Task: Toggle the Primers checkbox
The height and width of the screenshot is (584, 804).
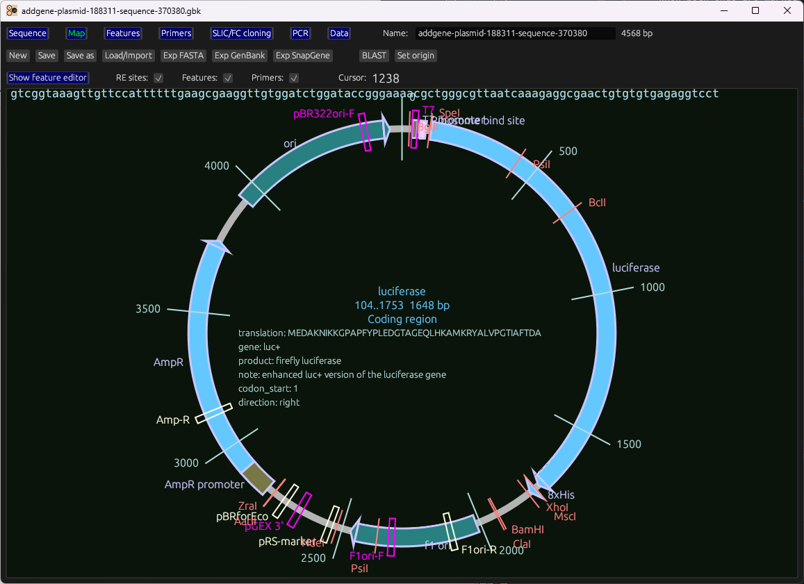Action: coord(294,78)
